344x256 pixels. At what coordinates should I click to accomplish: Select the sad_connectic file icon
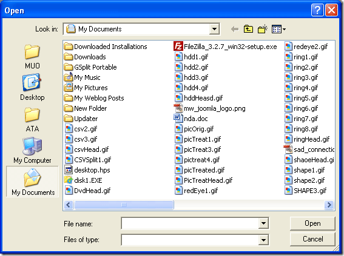tap(288, 149)
